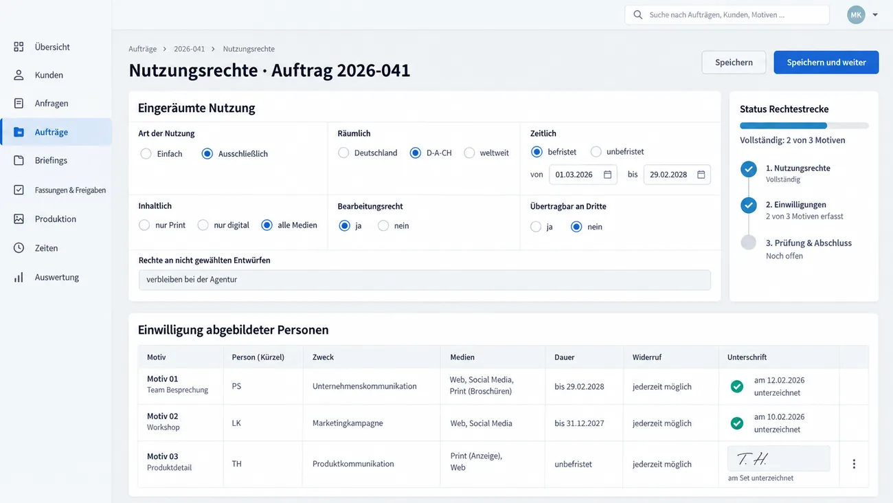Go to Produktion in the sidebar
This screenshot has width=893, height=503.
point(56,219)
